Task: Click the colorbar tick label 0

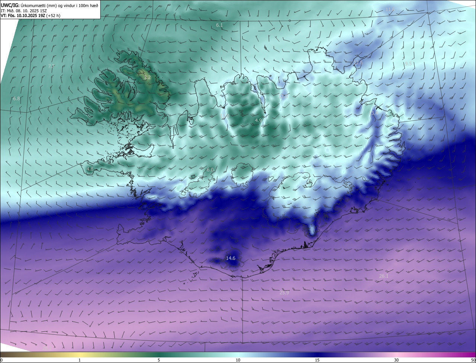Action: tap(1, 360)
